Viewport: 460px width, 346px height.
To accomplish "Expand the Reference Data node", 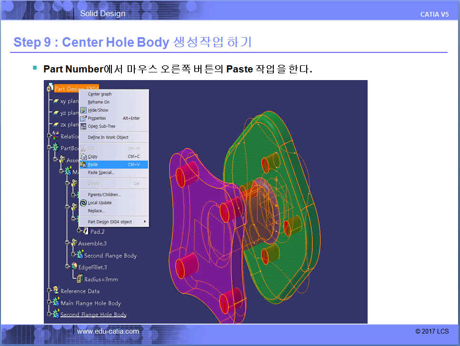I will (49, 291).
